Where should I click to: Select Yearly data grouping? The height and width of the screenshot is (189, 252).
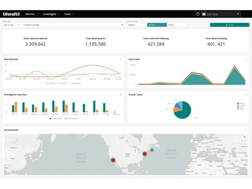tap(177, 25)
